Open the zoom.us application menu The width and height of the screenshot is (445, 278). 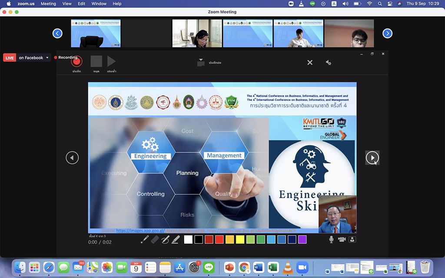pyautogui.click(x=26, y=3)
